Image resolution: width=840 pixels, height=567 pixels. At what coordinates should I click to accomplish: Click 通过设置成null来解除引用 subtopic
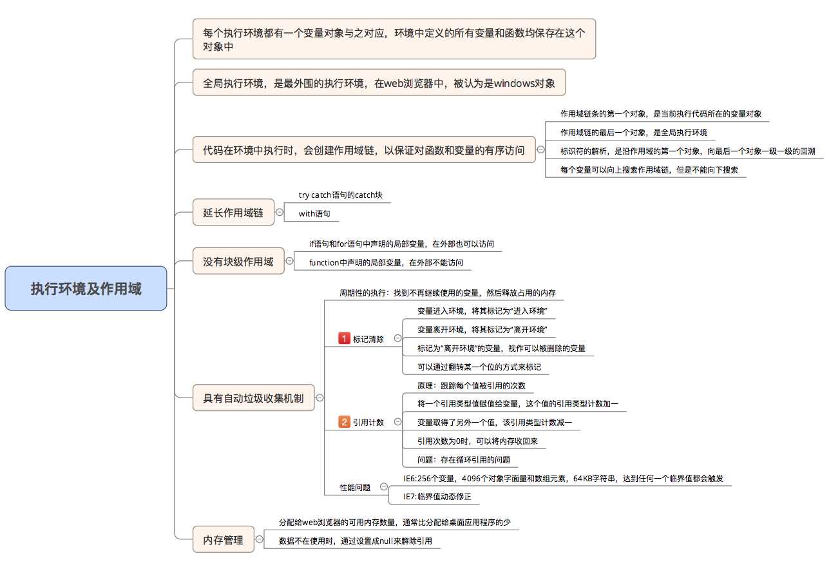[x=356, y=541]
